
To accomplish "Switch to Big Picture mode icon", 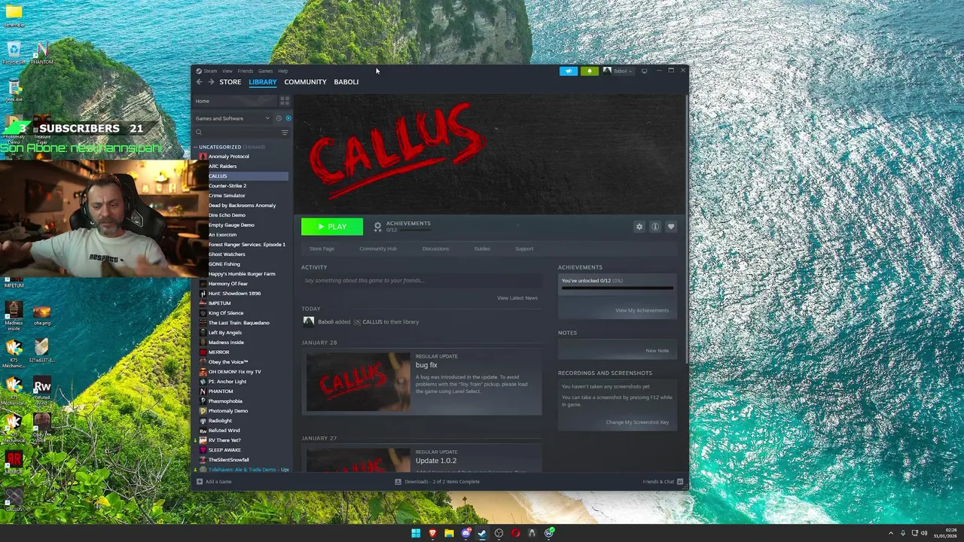I will pos(644,71).
